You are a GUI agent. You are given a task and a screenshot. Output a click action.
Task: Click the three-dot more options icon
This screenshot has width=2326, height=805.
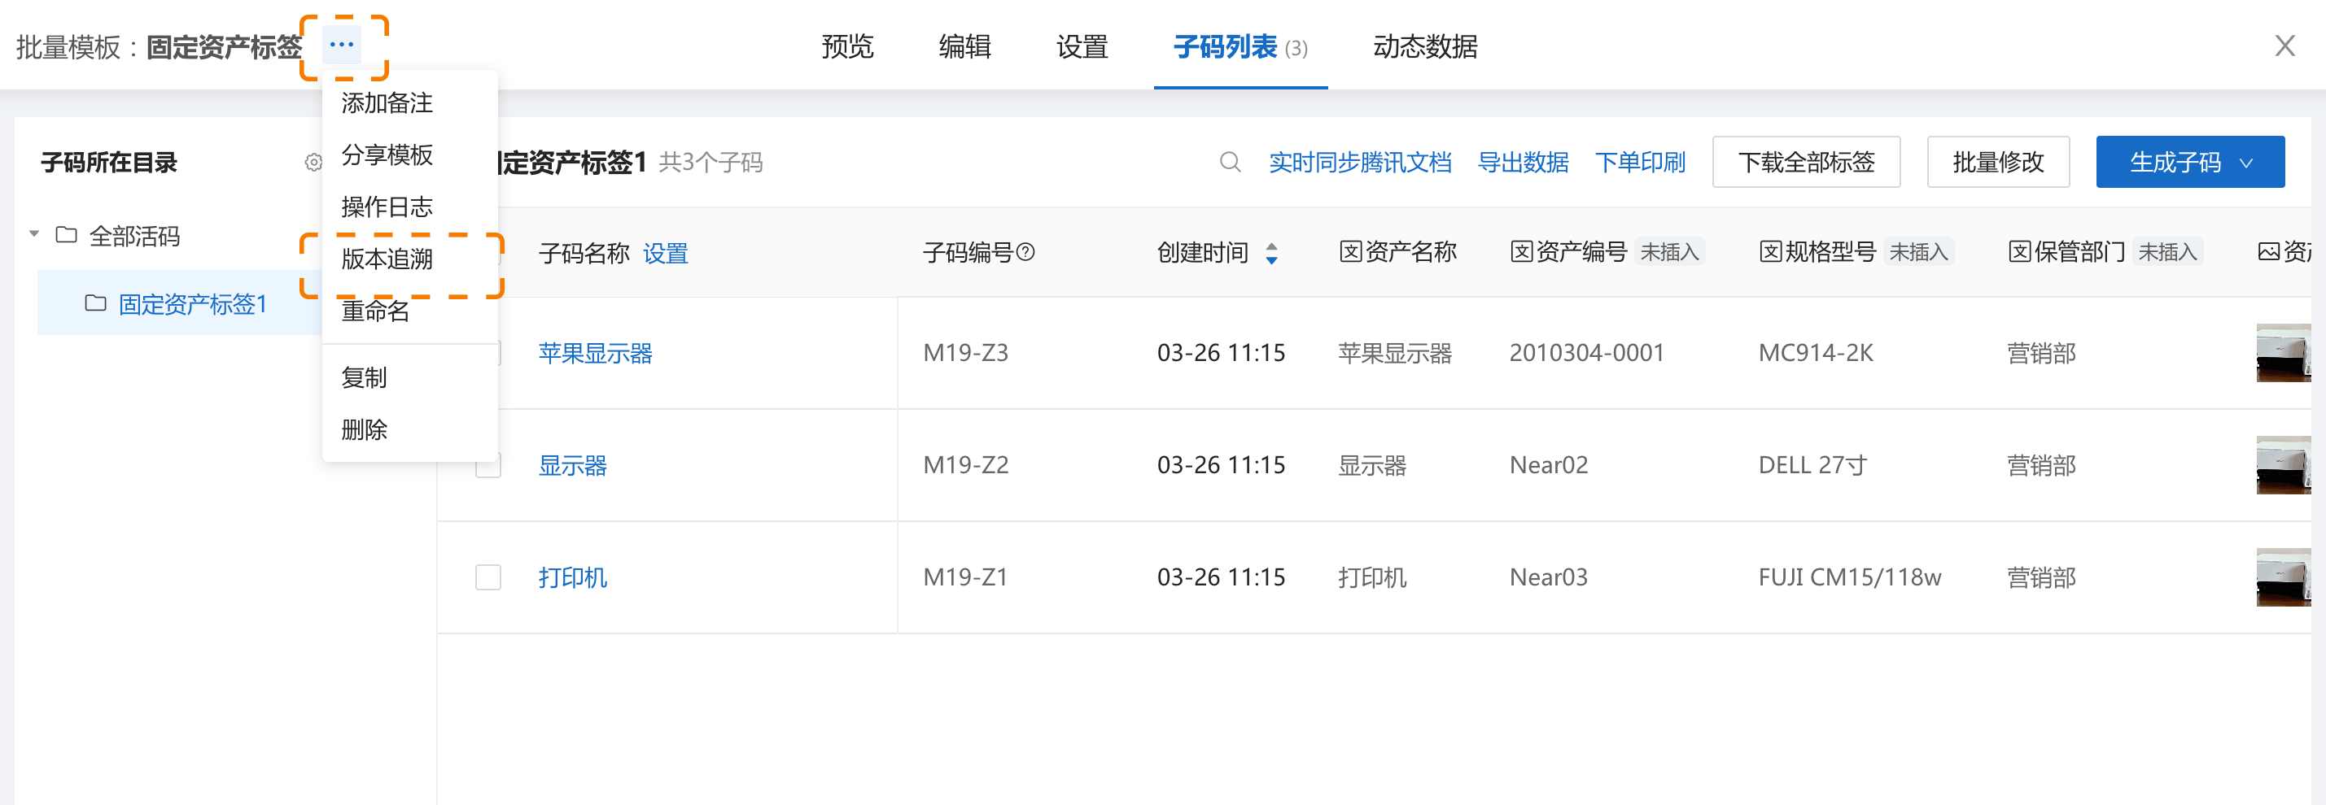pos(342,44)
